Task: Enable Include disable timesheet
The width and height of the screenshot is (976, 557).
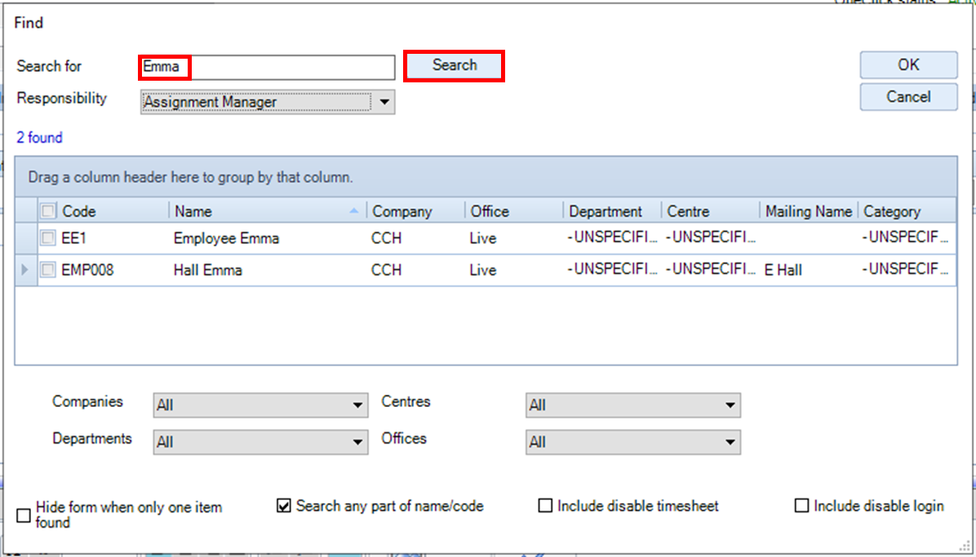Action: 545,506
